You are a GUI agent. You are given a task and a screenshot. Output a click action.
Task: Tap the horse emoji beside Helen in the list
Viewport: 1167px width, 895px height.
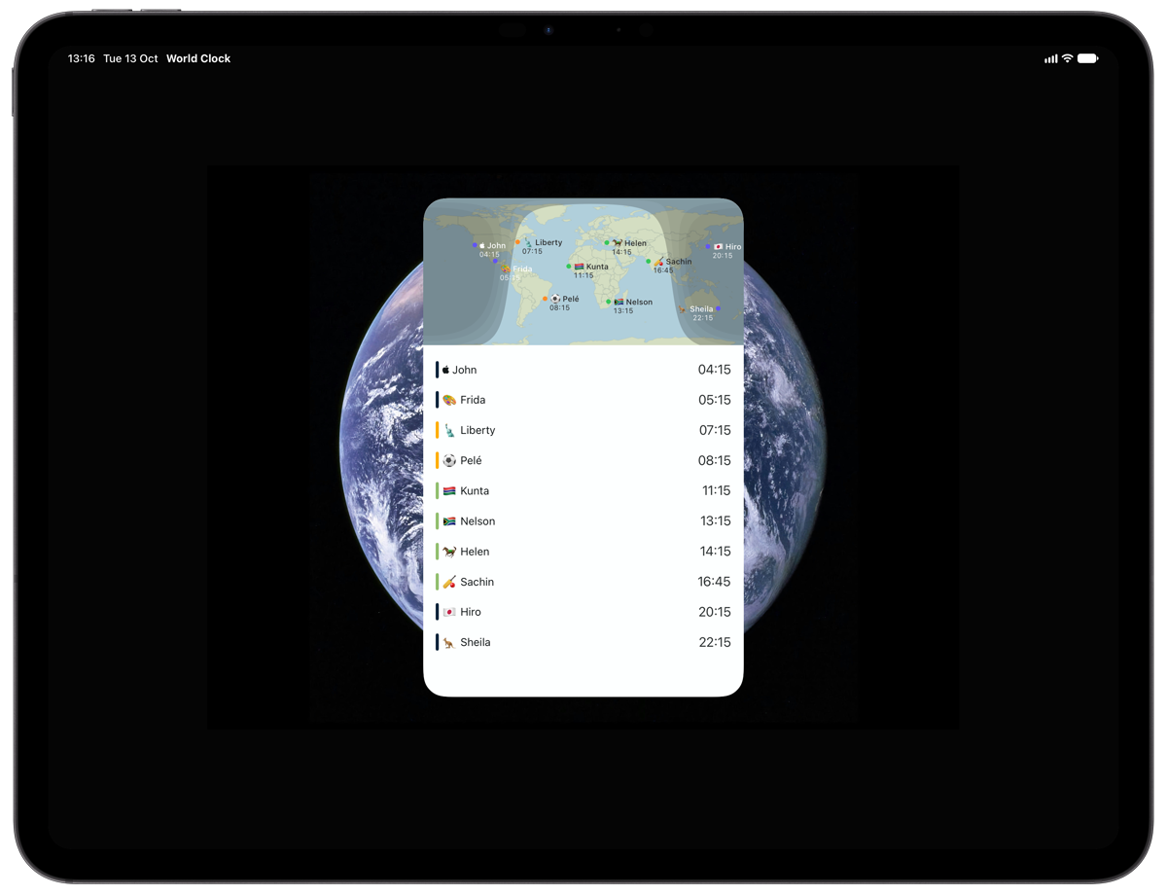448,552
